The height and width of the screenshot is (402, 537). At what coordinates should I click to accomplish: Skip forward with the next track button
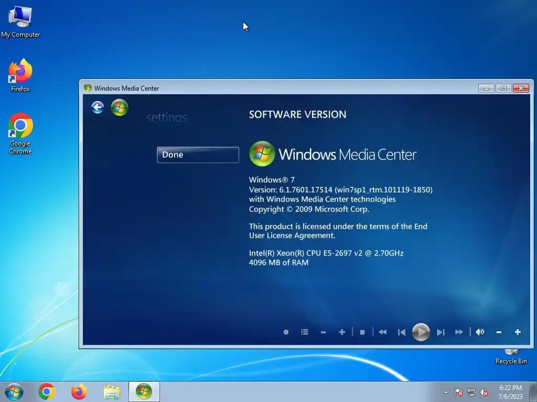[x=441, y=332]
